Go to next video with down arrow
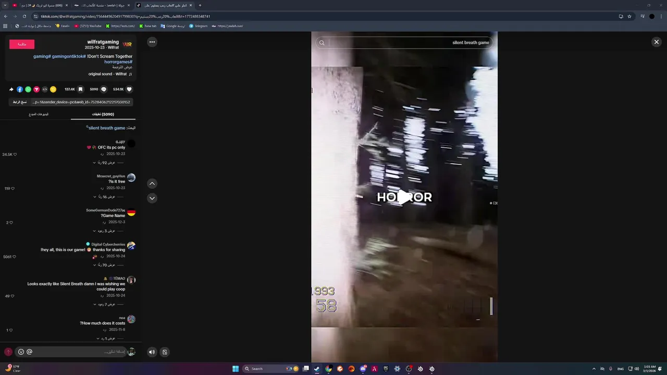 pos(152,198)
